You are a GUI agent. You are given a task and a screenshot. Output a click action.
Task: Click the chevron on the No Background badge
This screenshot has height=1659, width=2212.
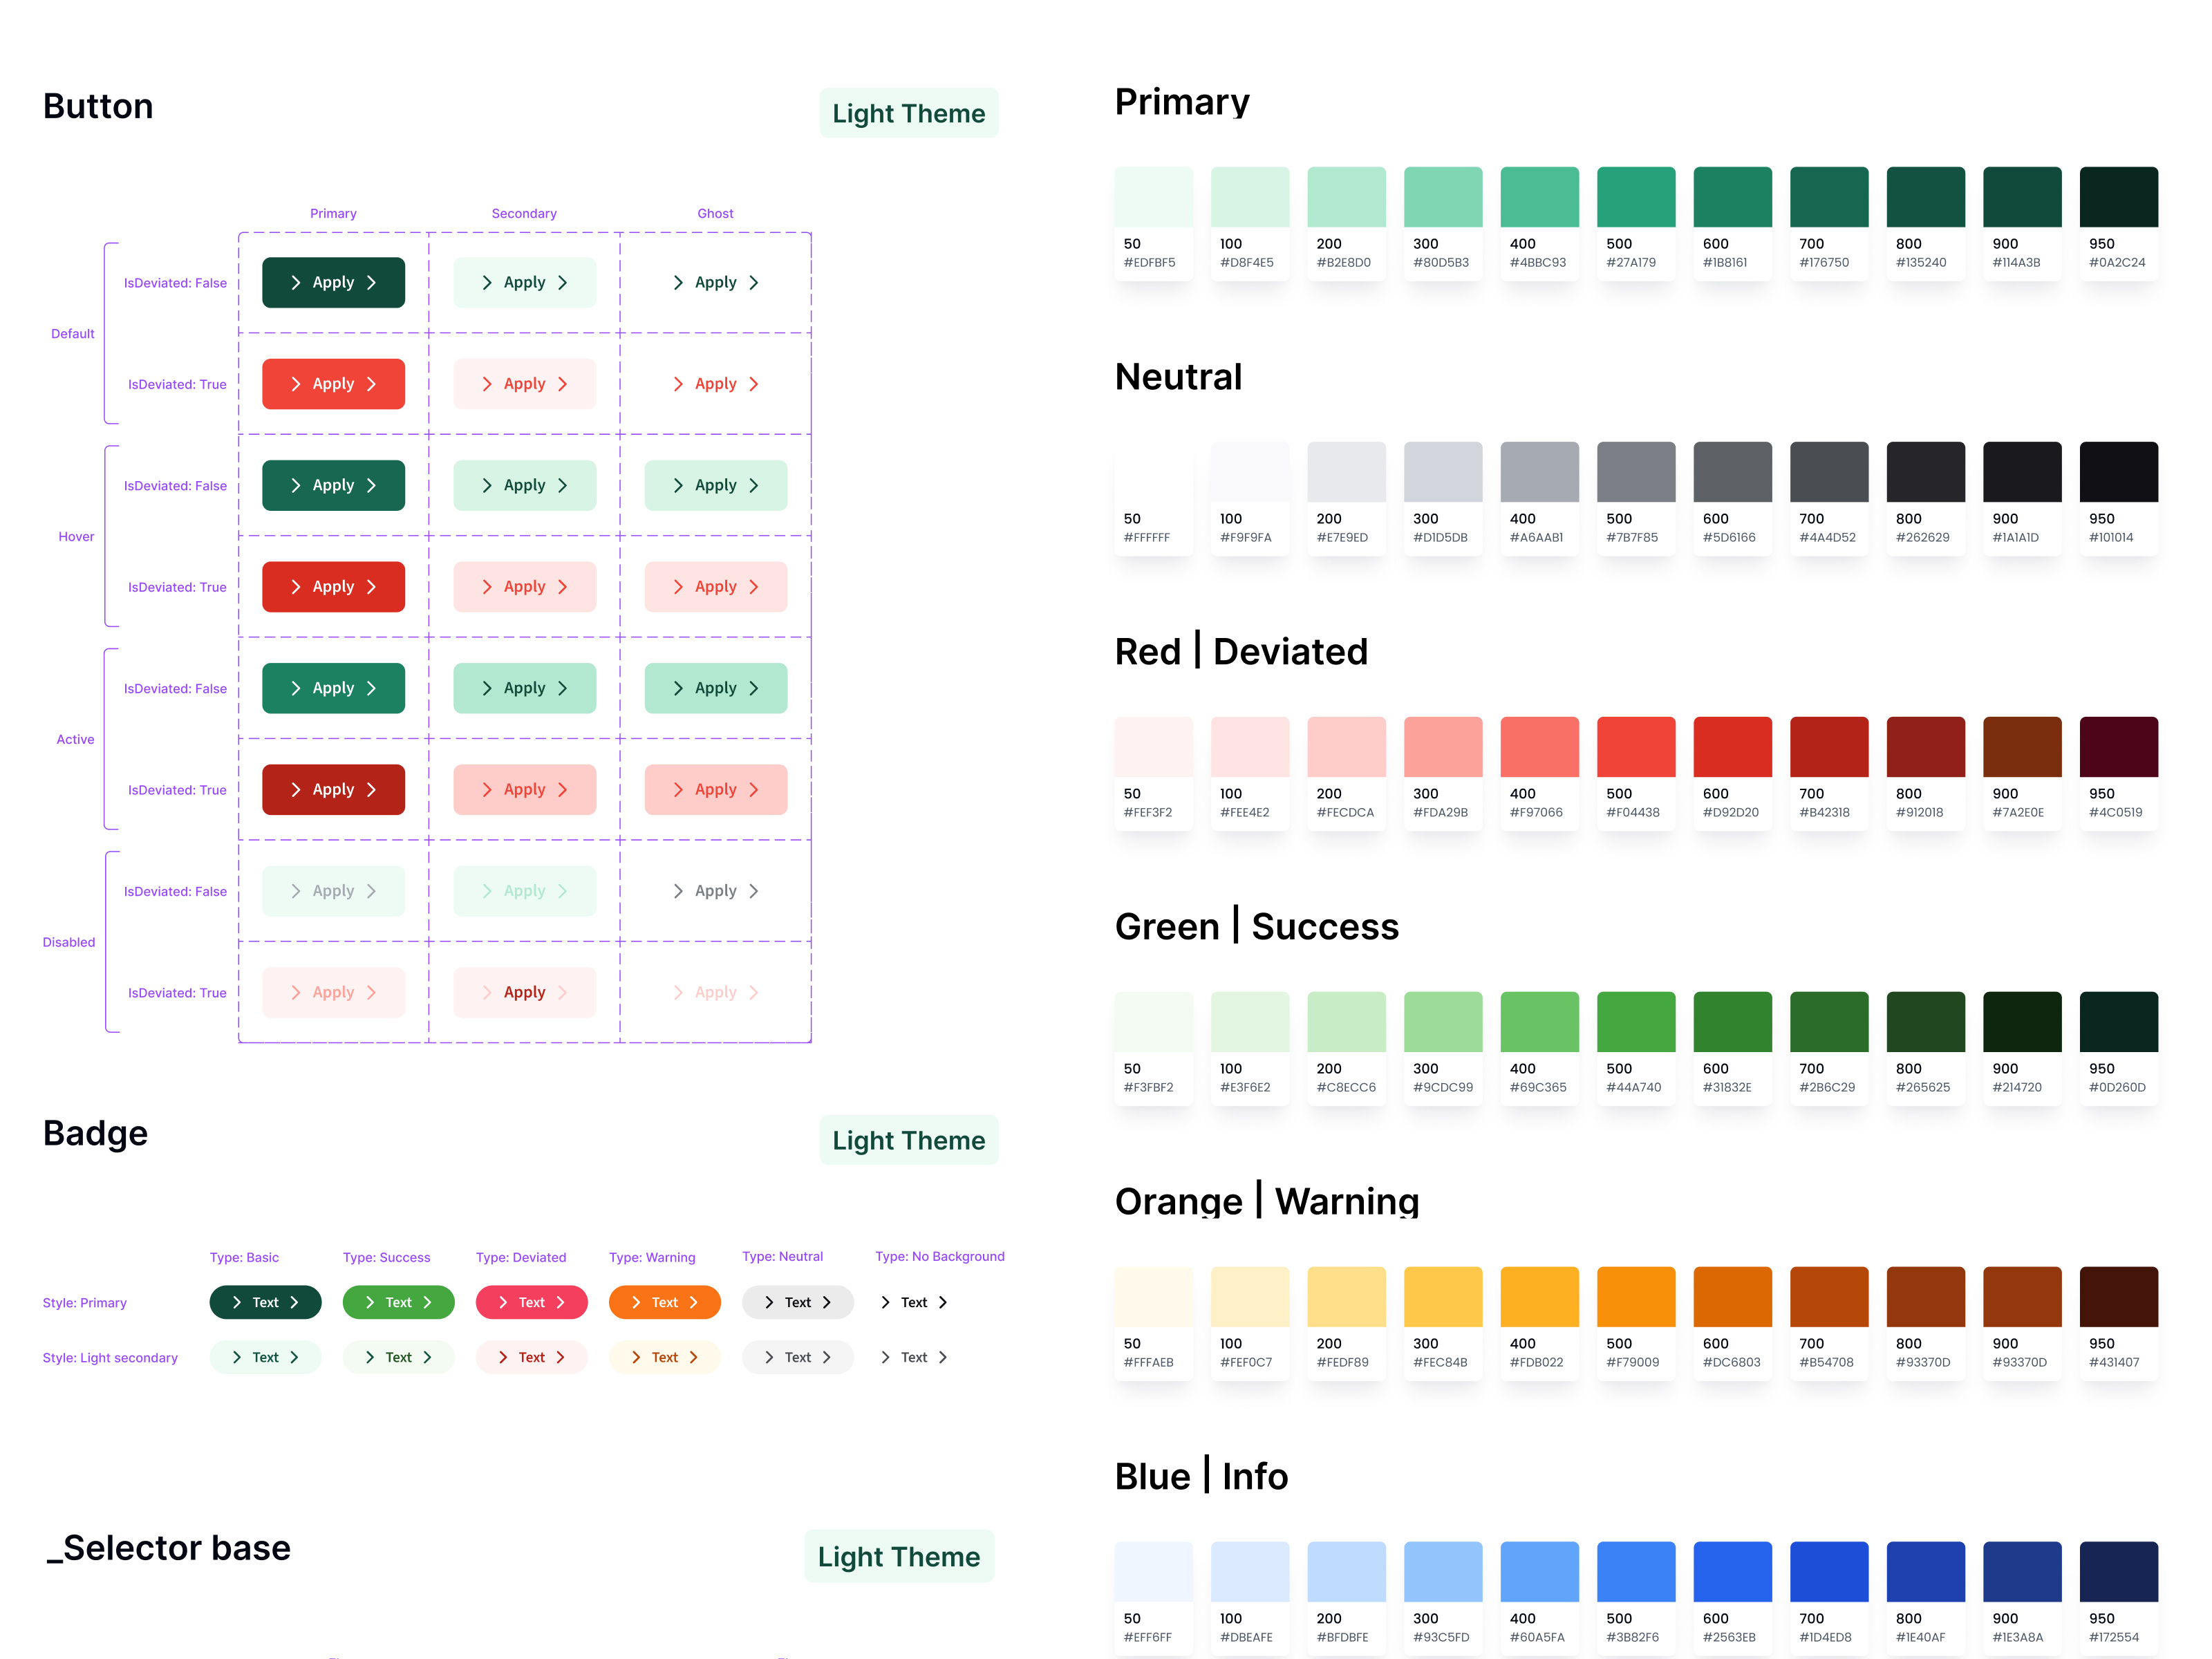886,1302
